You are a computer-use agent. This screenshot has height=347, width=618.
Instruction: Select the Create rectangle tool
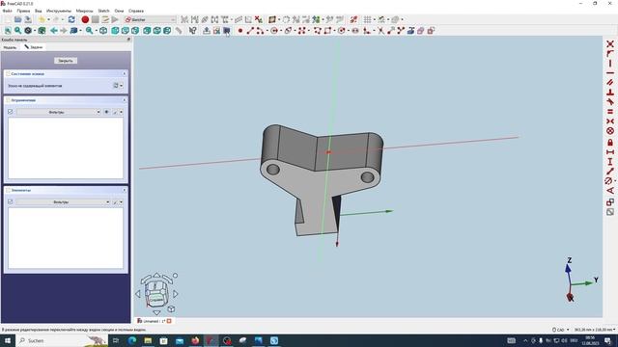pyautogui.click(x=327, y=31)
